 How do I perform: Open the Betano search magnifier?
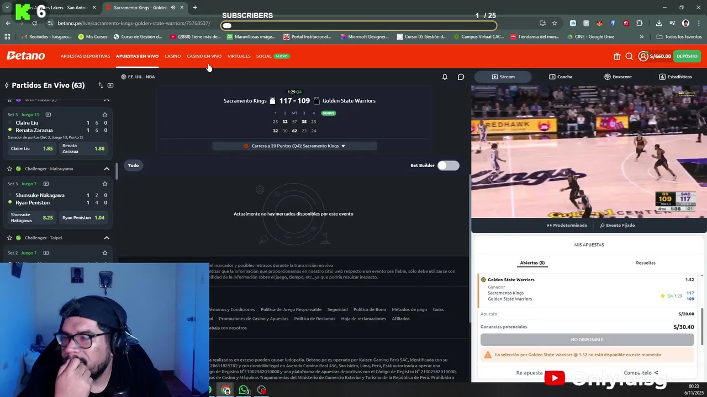pyautogui.click(x=629, y=56)
